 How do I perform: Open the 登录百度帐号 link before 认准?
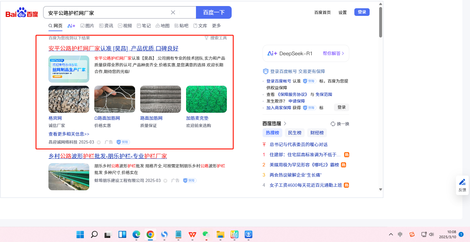(278, 81)
